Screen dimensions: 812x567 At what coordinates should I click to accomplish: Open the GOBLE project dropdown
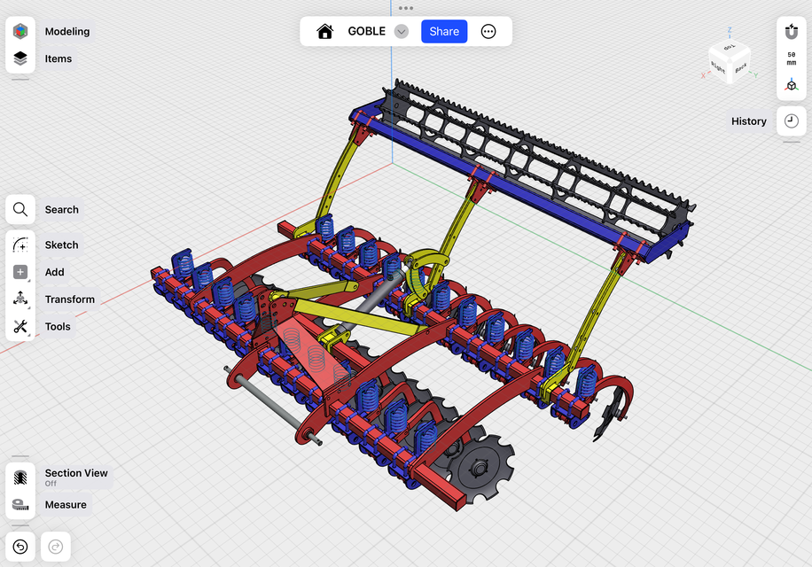(401, 30)
